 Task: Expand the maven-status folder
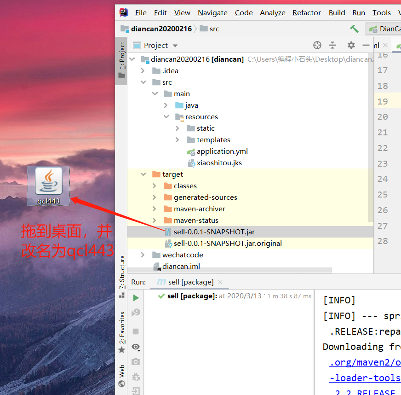[154, 221]
